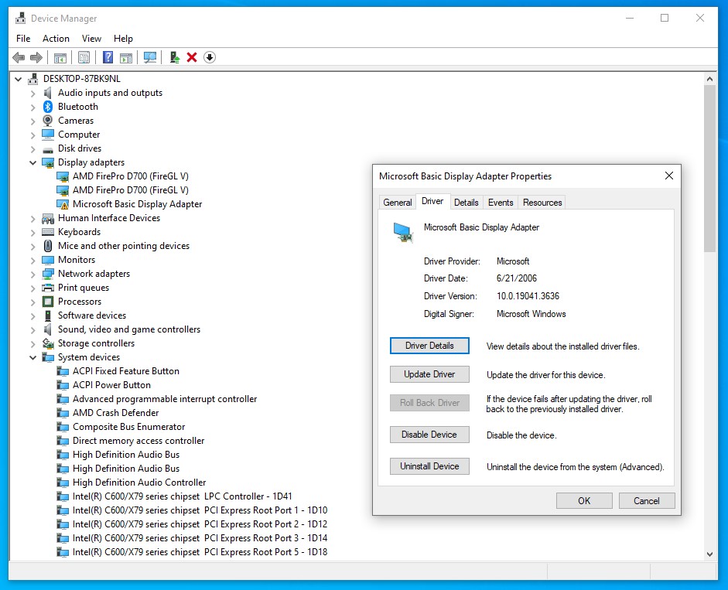Select Microsoft Basic Display Adapter in the tree
The width and height of the screenshot is (728, 590).
point(137,204)
